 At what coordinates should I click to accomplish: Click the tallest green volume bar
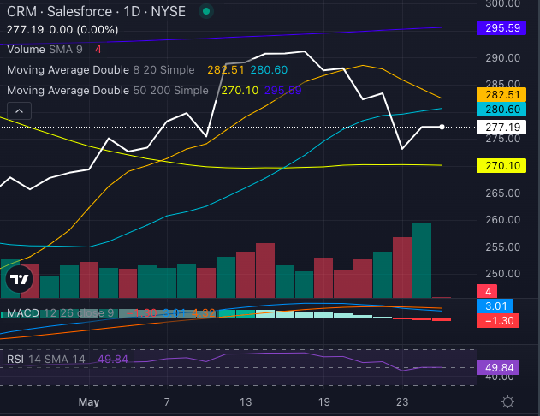pyautogui.click(x=422, y=260)
